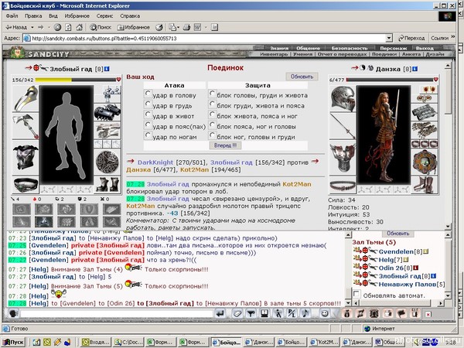Click Обновить button in battle panel
Image resolution: width=464 pixels, height=348 pixels.
pyautogui.click(x=302, y=77)
